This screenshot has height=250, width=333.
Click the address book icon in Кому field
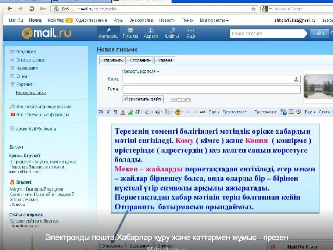pyautogui.click(x=296, y=79)
